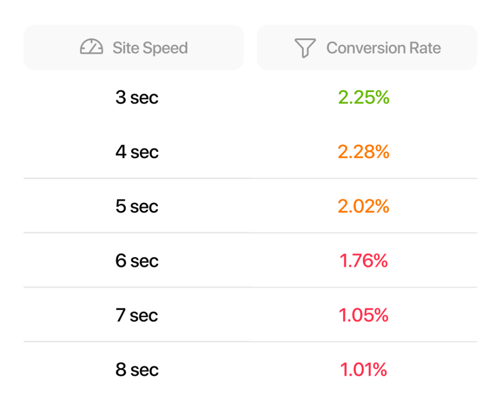
Task: Pick the red 1.76% conversion rate value
Action: [364, 261]
